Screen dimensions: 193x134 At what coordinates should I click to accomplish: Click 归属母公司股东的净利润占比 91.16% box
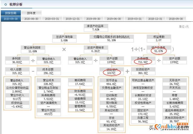[112, 38]
